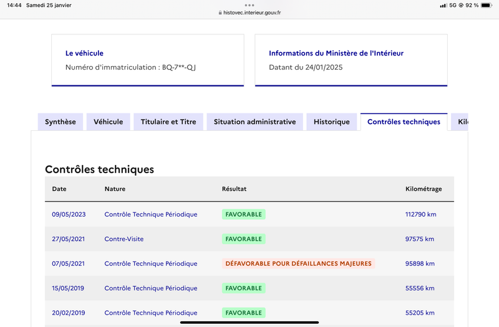Tap the 5G network indicator
This screenshot has width=499, height=327.
(x=453, y=5)
